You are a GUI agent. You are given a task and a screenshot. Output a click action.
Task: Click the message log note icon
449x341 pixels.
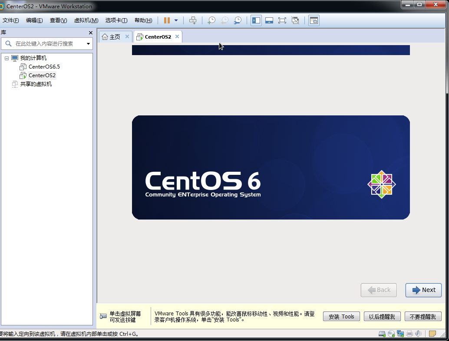point(432,334)
